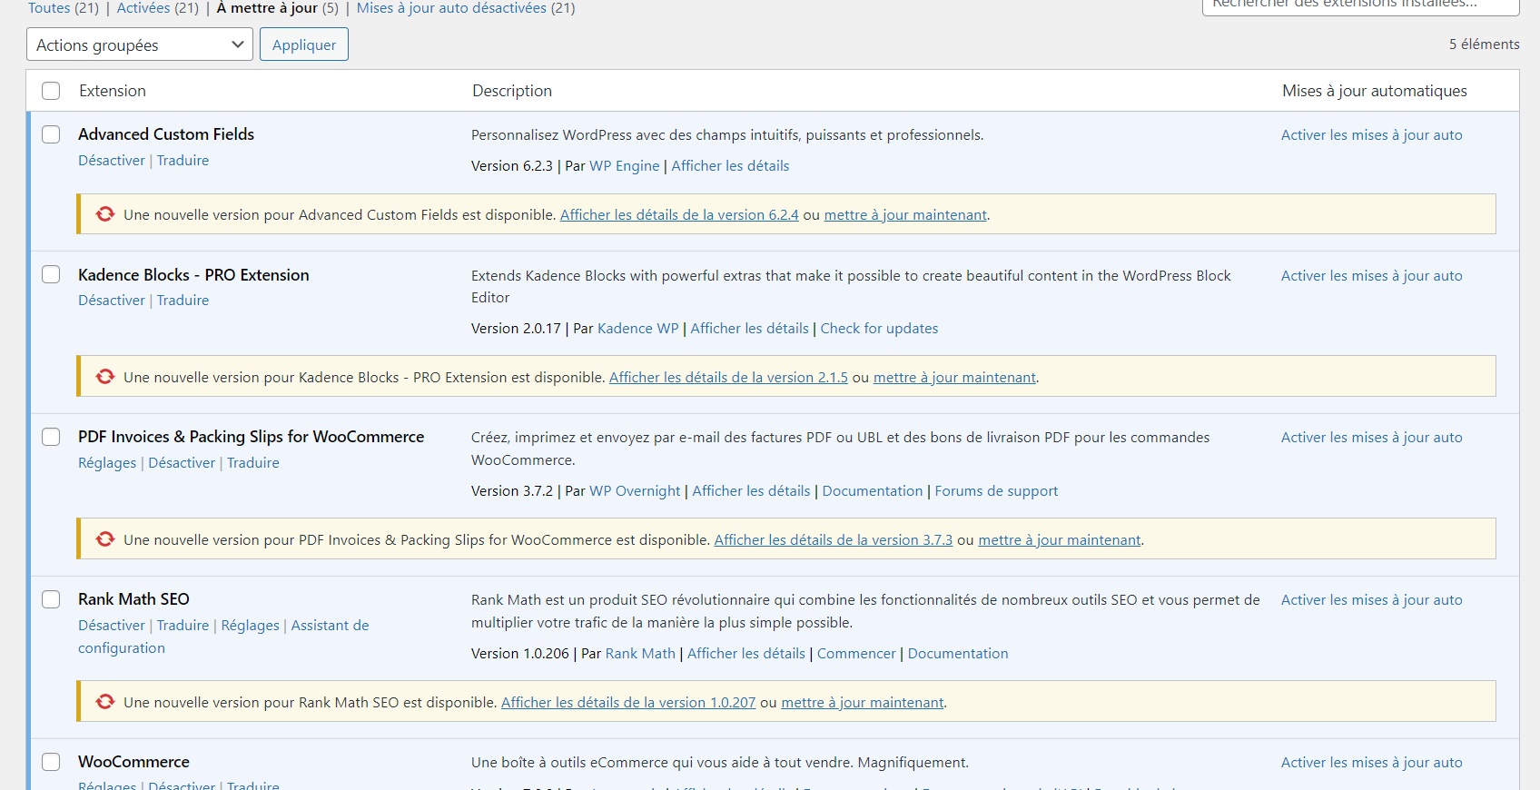Click the 5 éléments count
The width and height of the screenshot is (1540, 790).
pyautogui.click(x=1485, y=44)
